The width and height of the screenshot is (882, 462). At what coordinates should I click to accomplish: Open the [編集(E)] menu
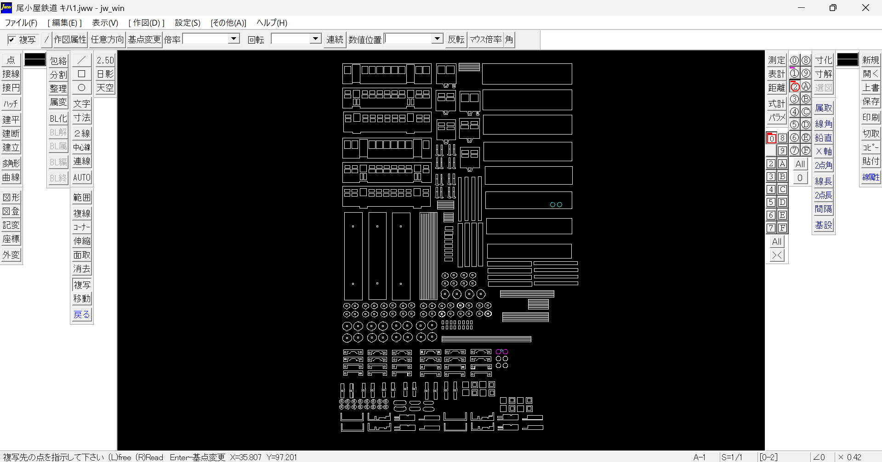point(65,23)
